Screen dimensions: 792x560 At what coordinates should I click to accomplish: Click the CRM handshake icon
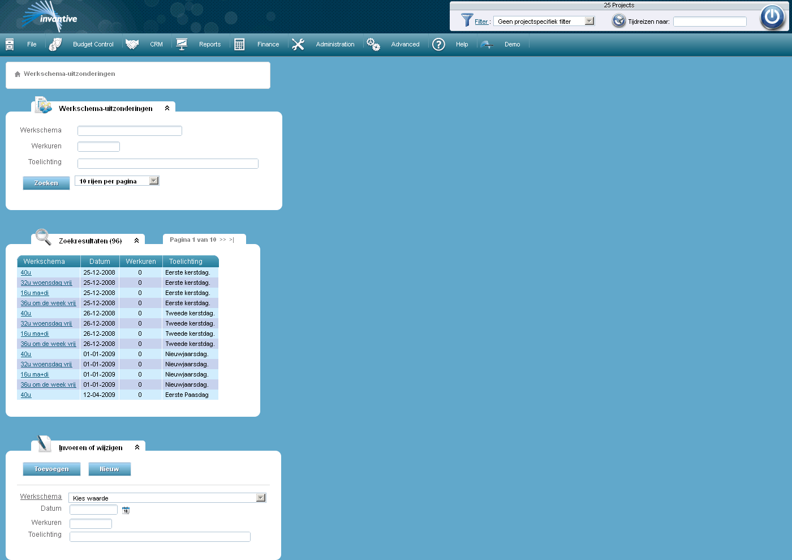132,44
